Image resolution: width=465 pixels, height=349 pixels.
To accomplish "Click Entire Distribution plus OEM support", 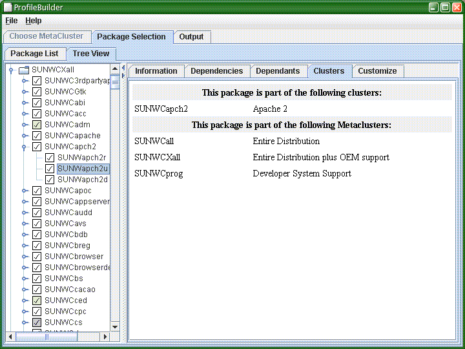I will tap(321, 157).
